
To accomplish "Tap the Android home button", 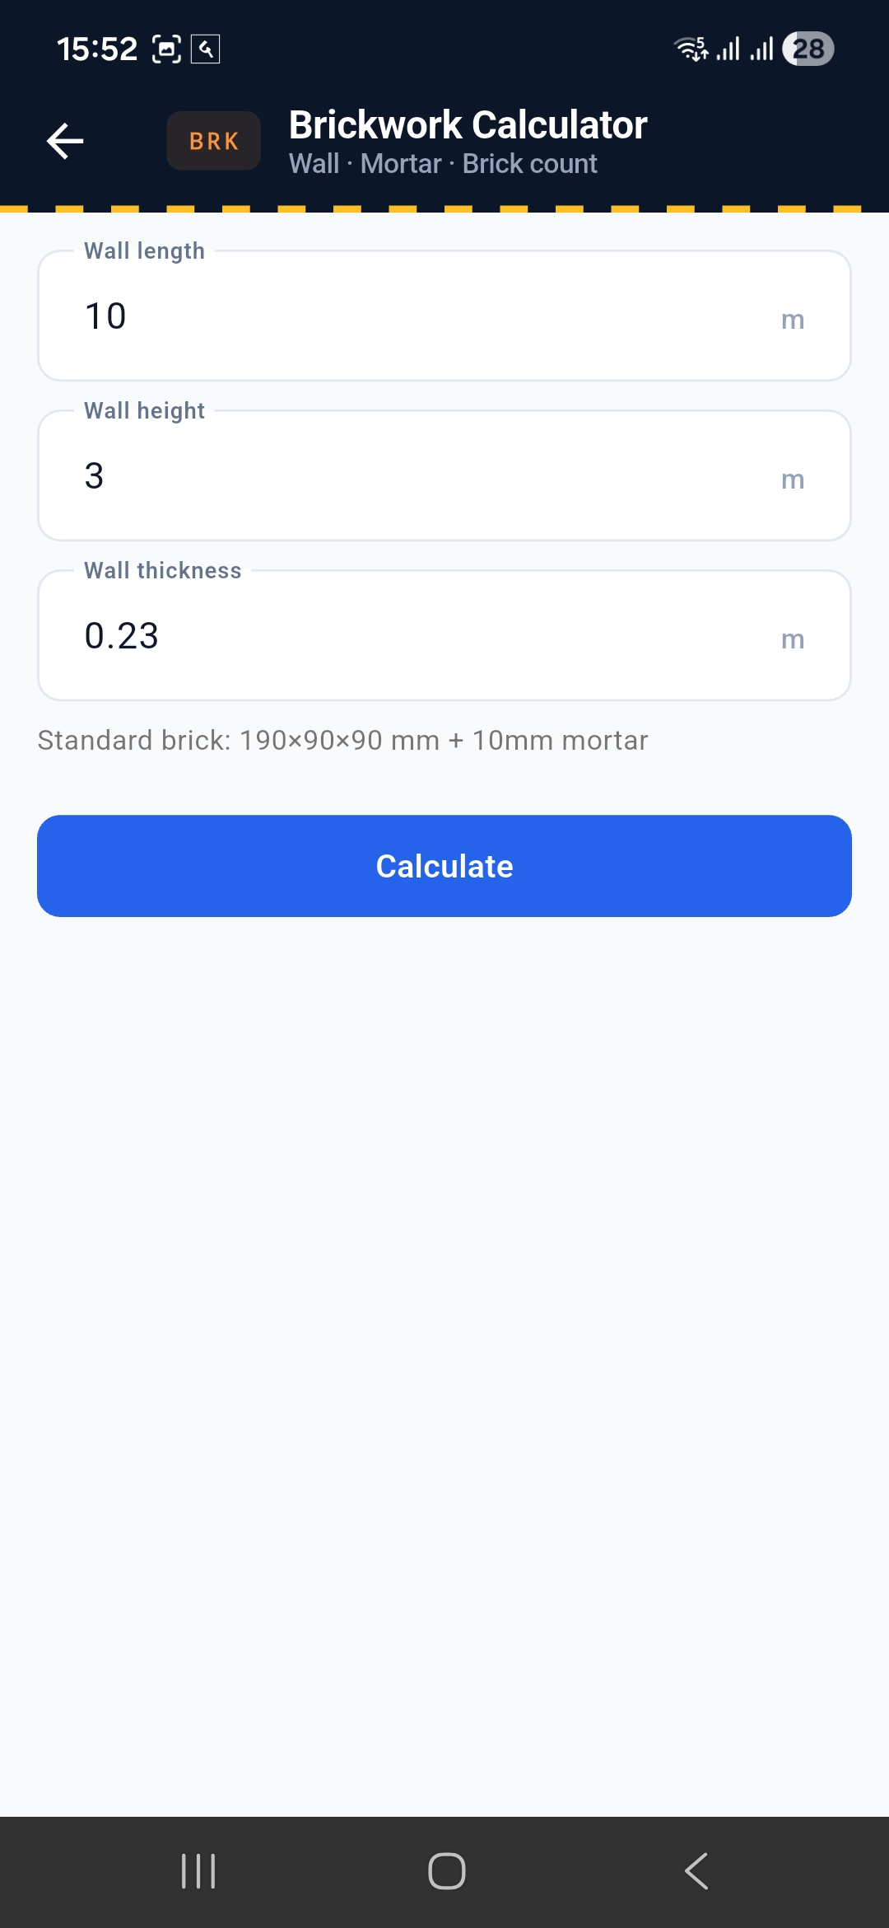I will point(447,1871).
